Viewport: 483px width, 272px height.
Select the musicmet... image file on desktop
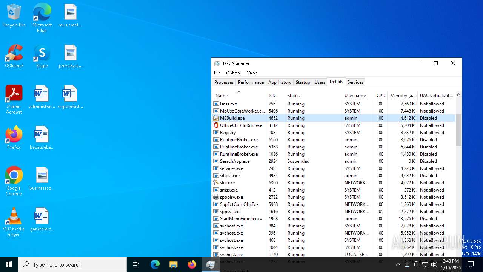coord(70,16)
